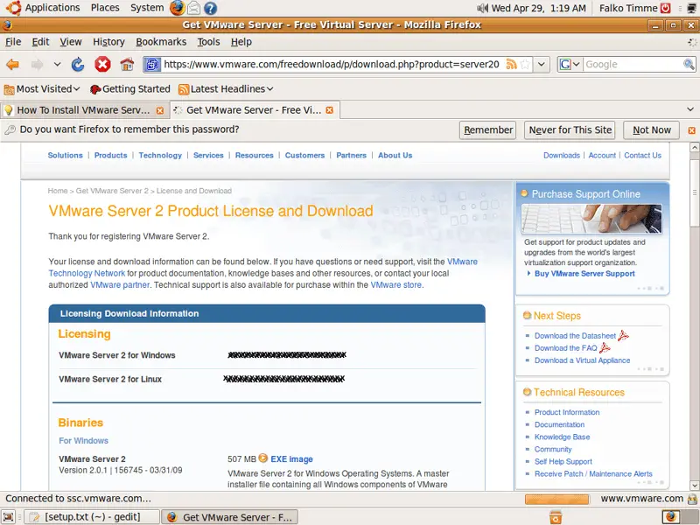Click the page vertical scrollbar down arrow
The width and height of the screenshot is (700, 525).
coord(694,486)
